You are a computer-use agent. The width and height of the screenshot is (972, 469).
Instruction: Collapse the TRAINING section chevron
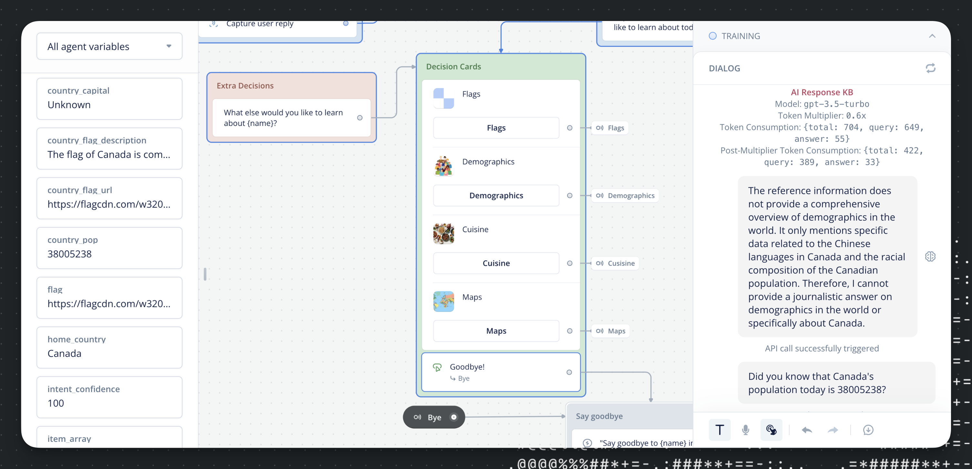coord(932,36)
